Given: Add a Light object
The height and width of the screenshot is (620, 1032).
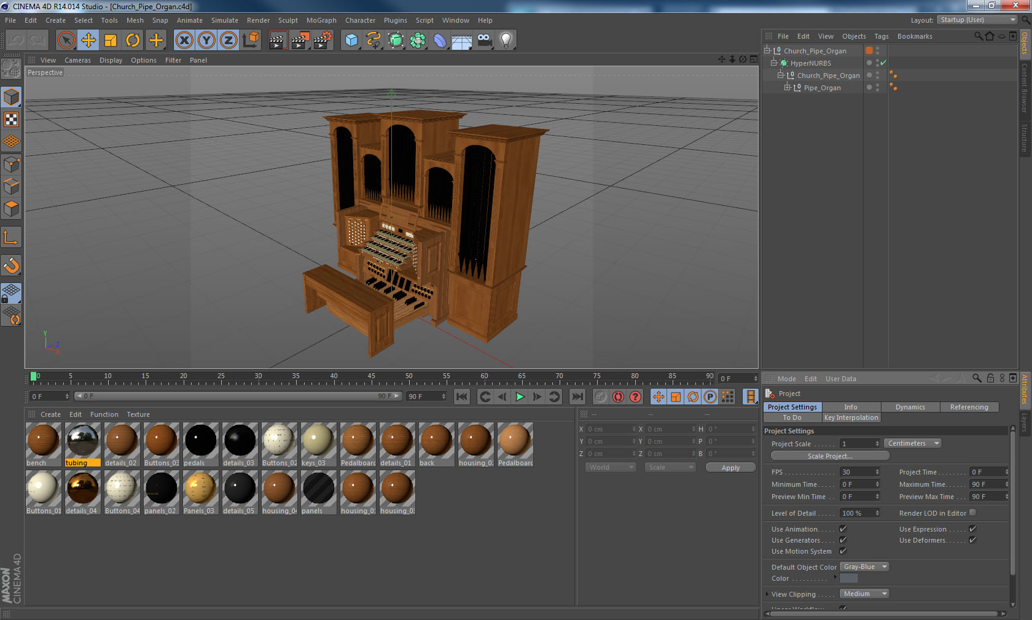Looking at the screenshot, I should pos(506,41).
